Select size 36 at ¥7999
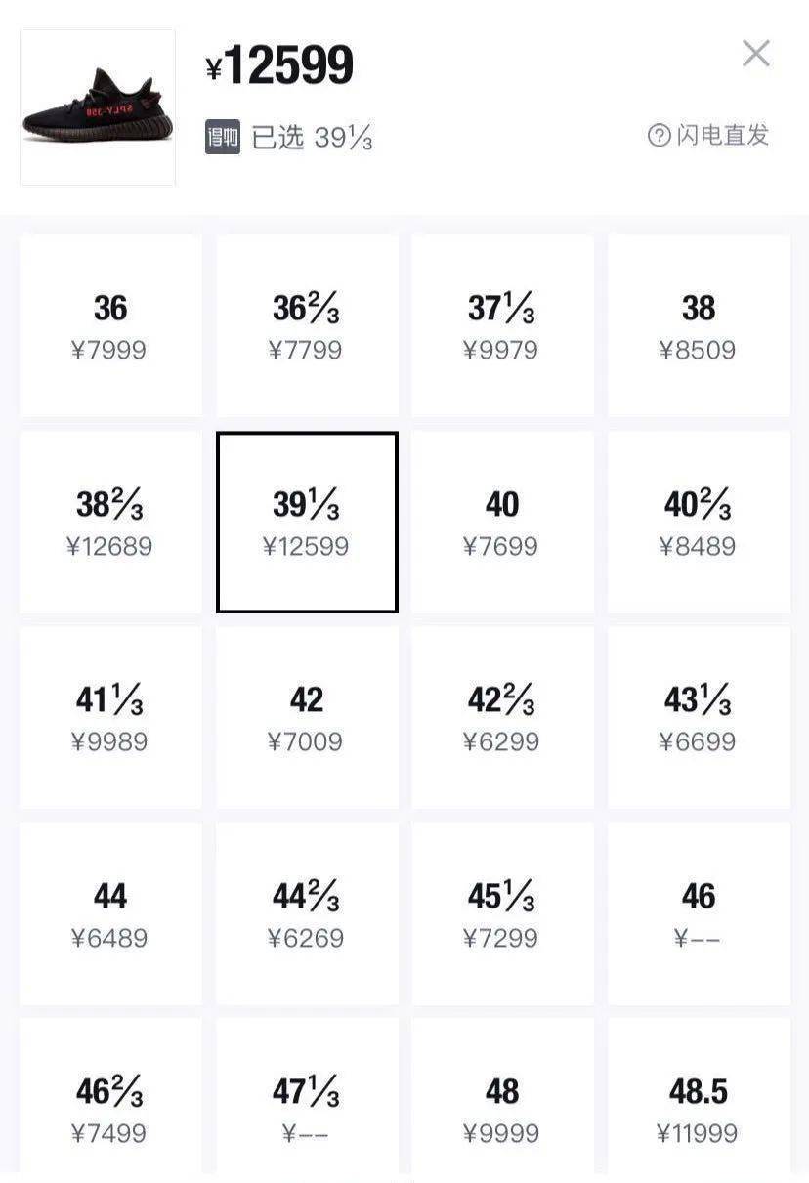The image size is (809, 1183). pos(110,325)
